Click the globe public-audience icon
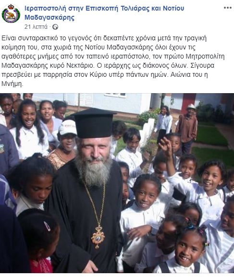Image resolution: width=234 pixels, height=277 pixels. [x=55, y=27]
